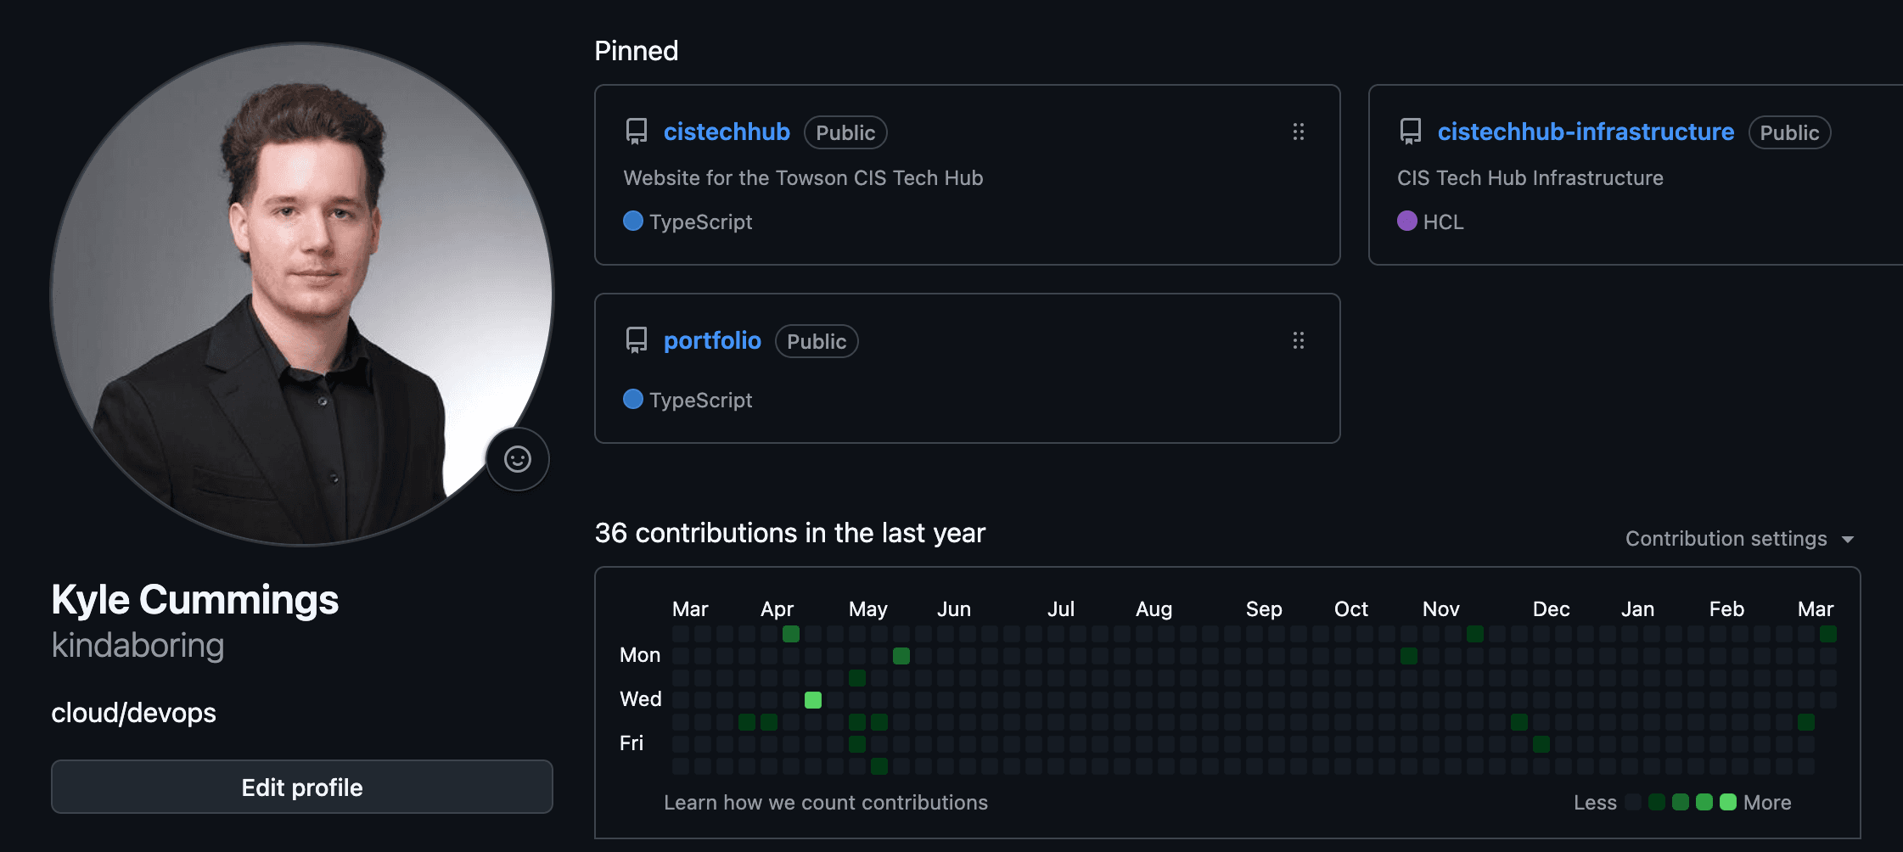Image resolution: width=1903 pixels, height=852 pixels.
Task: Click the HCL language color dot
Action: click(1406, 221)
